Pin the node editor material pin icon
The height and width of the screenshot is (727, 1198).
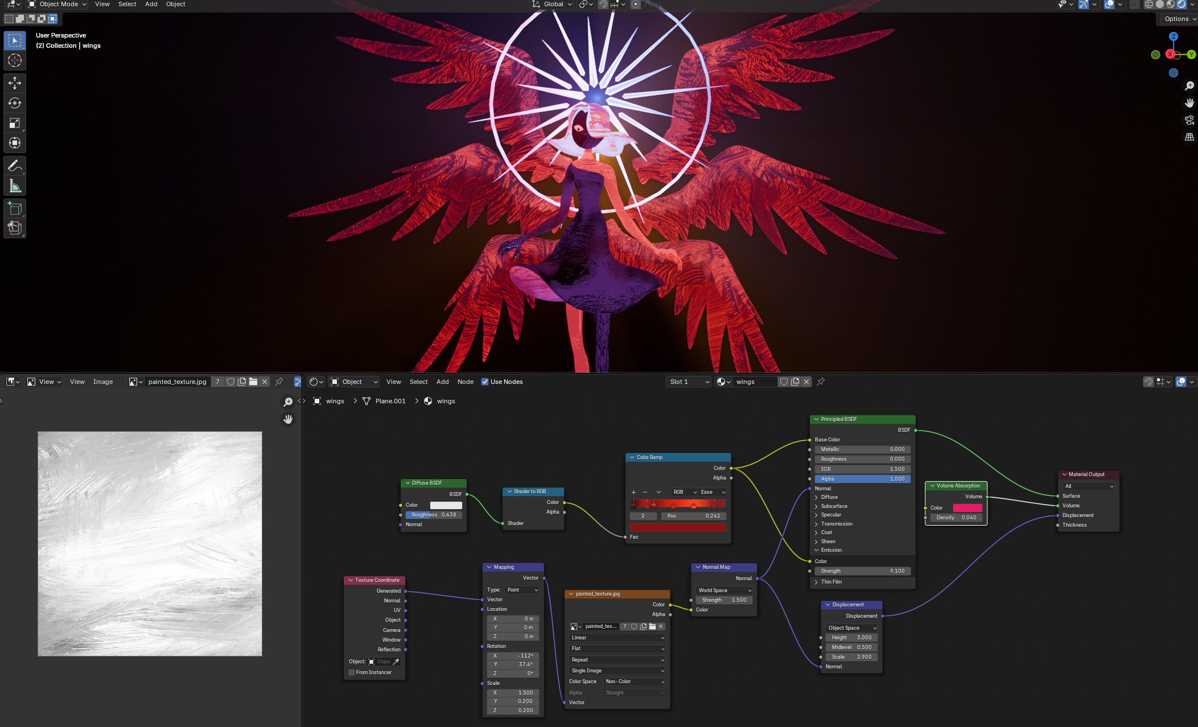[x=821, y=382]
